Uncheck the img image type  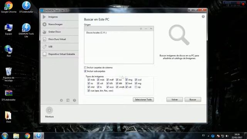127,80
